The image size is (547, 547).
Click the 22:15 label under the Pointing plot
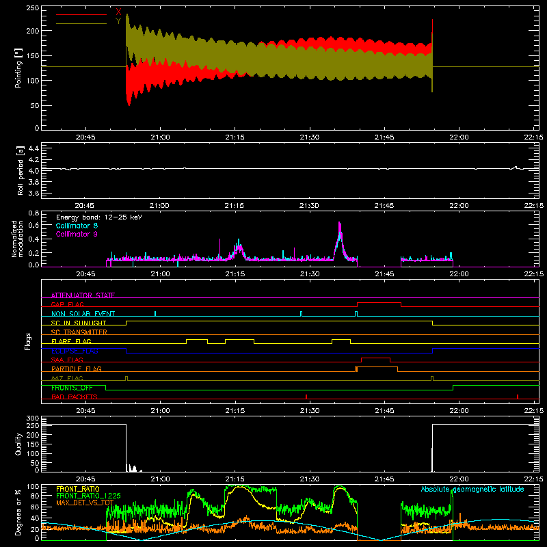pyautogui.click(x=533, y=137)
